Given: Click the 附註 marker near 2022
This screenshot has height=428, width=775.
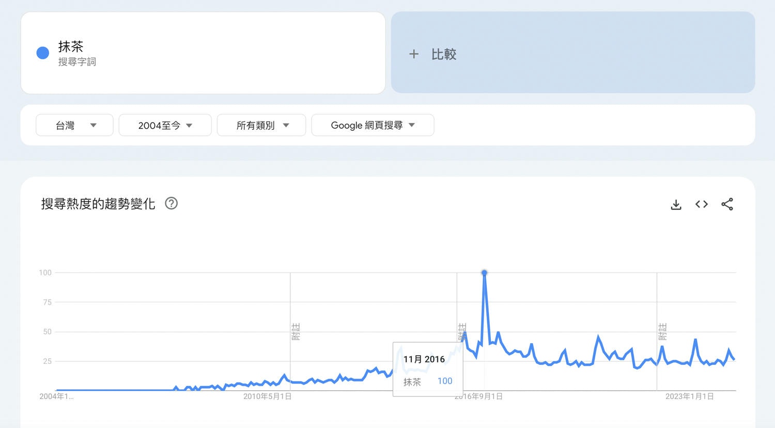Looking at the screenshot, I should coord(663,331).
